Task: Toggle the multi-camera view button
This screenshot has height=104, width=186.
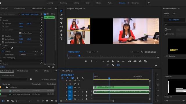Action: (x=118, y=65)
